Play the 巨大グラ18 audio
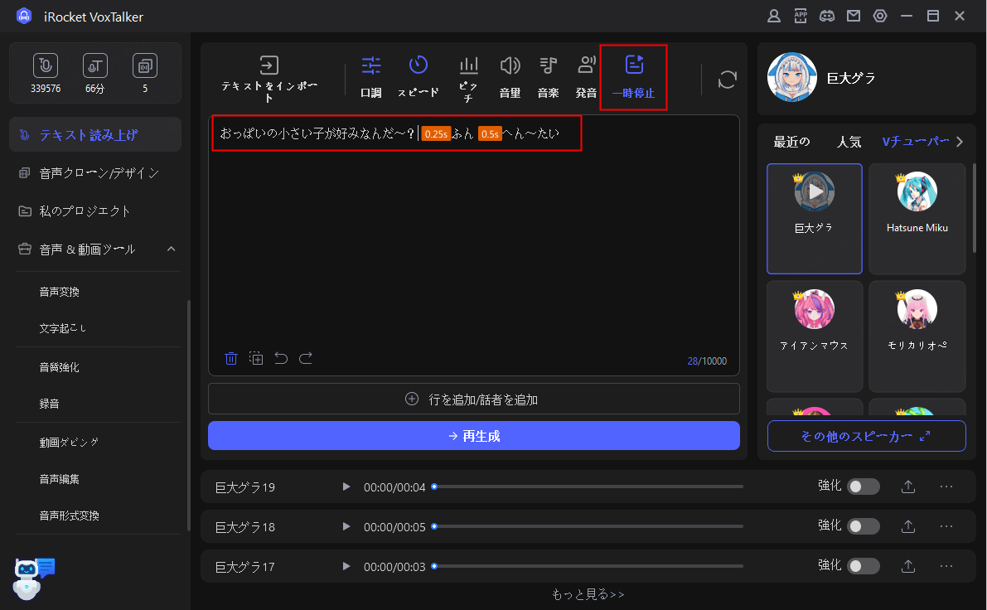The height and width of the screenshot is (610, 987). (x=346, y=526)
